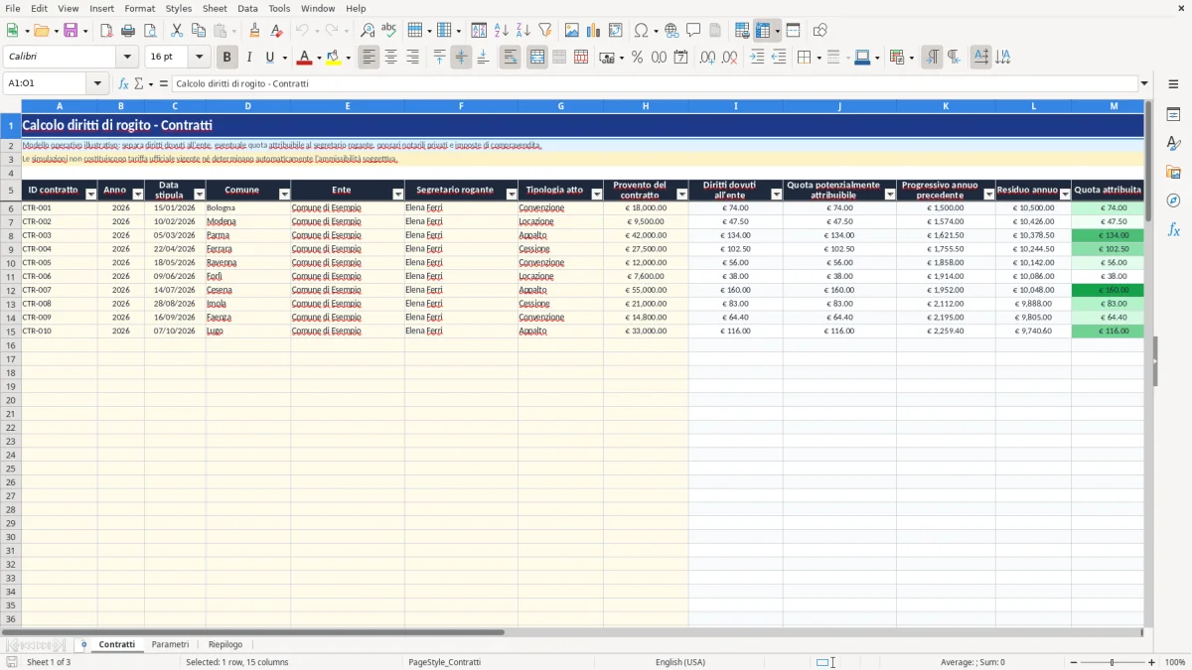Click the Print icon
Image resolution: width=1192 pixels, height=670 pixels.
(x=128, y=31)
